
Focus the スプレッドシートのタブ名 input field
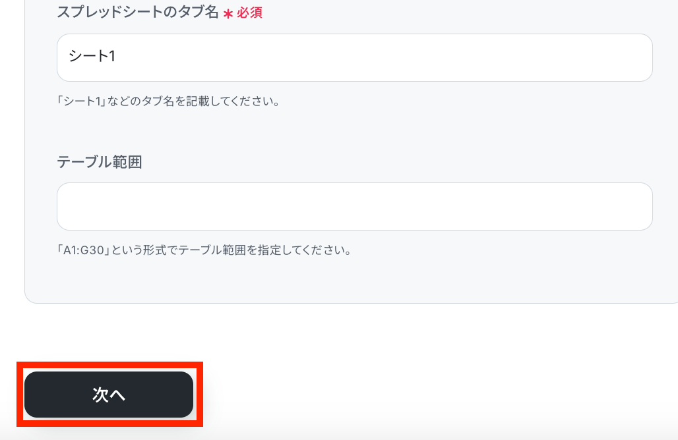(x=355, y=57)
